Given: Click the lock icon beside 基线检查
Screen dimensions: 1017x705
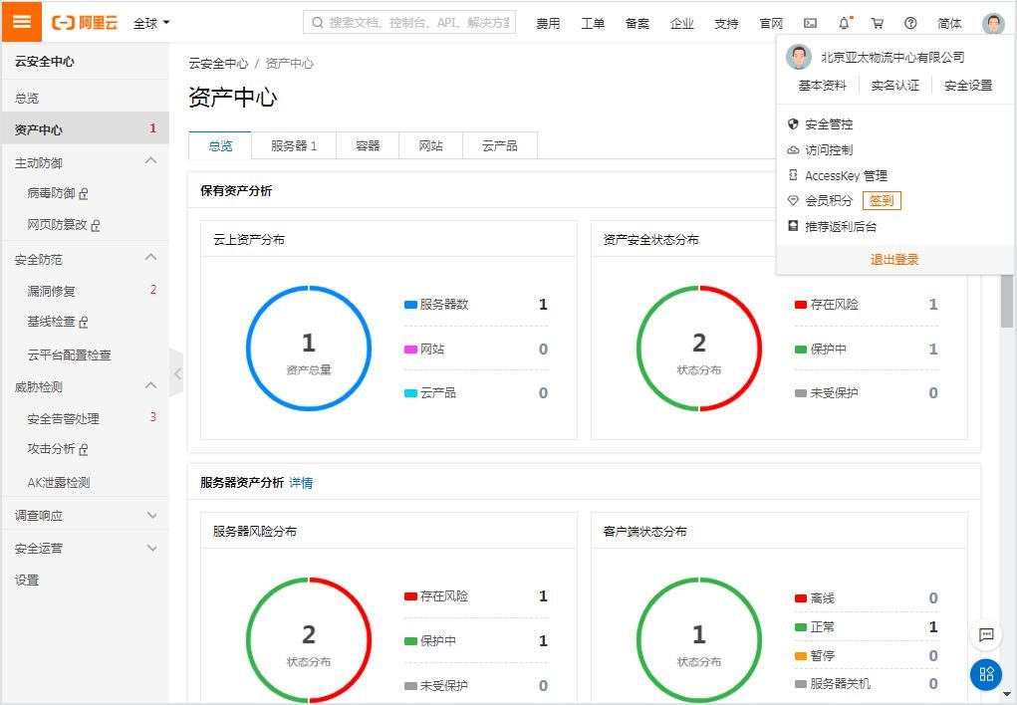Looking at the screenshot, I should pyautogui.click(x=84, y=322).
